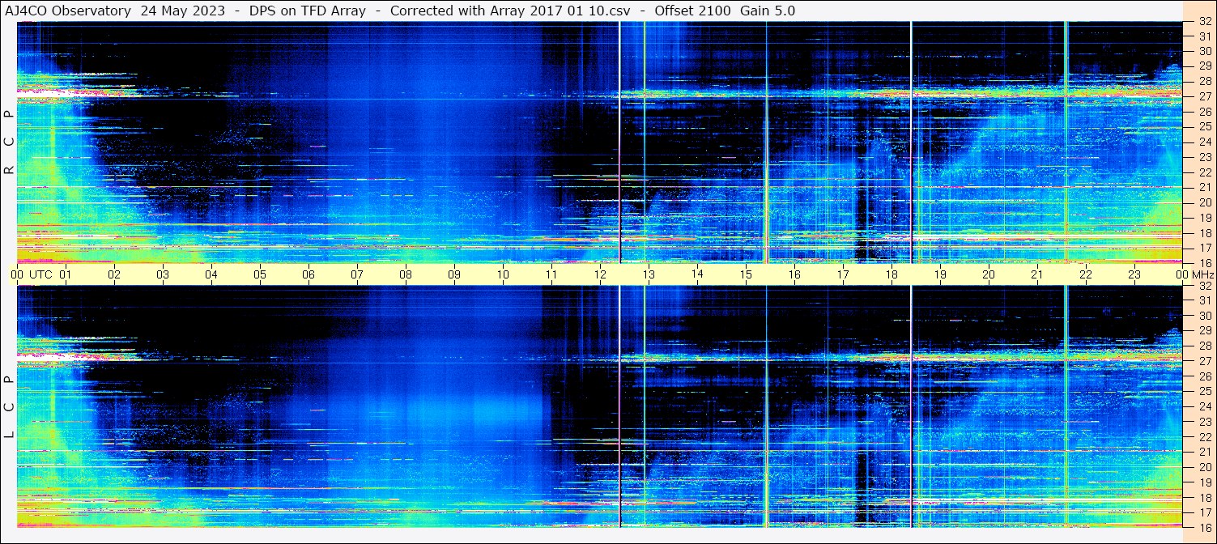Click the 'Gain 5.0' header value
The width and height of the screenshot is (1217, 544).
point(768,11)
